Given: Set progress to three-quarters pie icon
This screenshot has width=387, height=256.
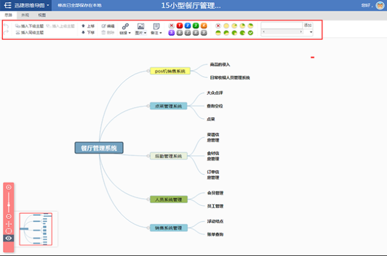Looking at the screenshot, I should [x=234, y=33].
